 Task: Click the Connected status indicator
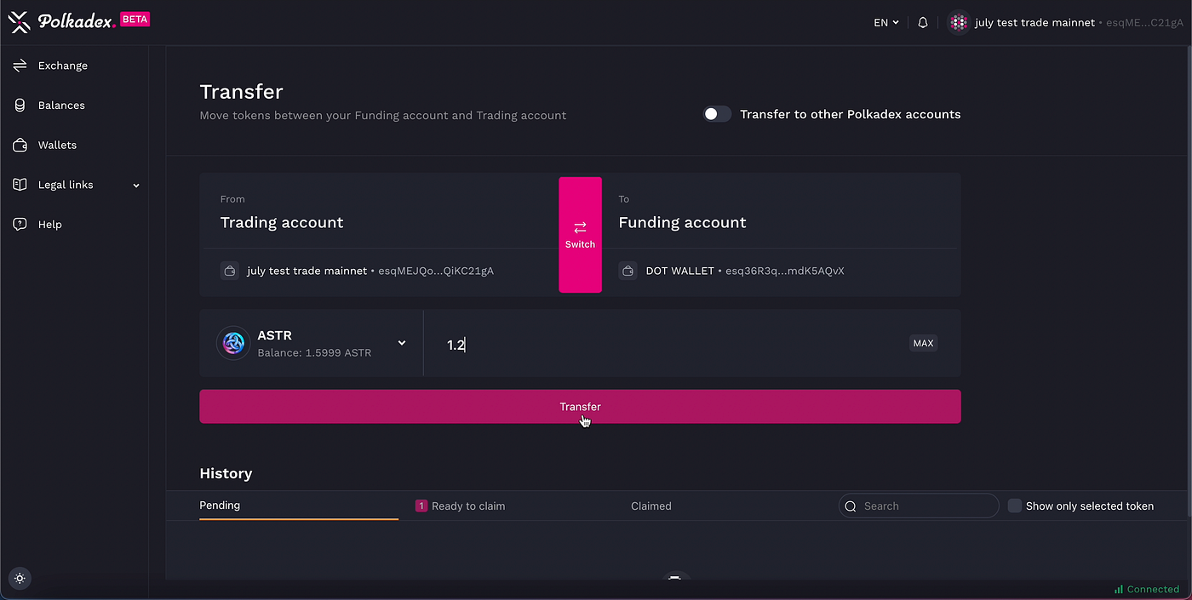pyautogui.click(x=1146, y=589)
